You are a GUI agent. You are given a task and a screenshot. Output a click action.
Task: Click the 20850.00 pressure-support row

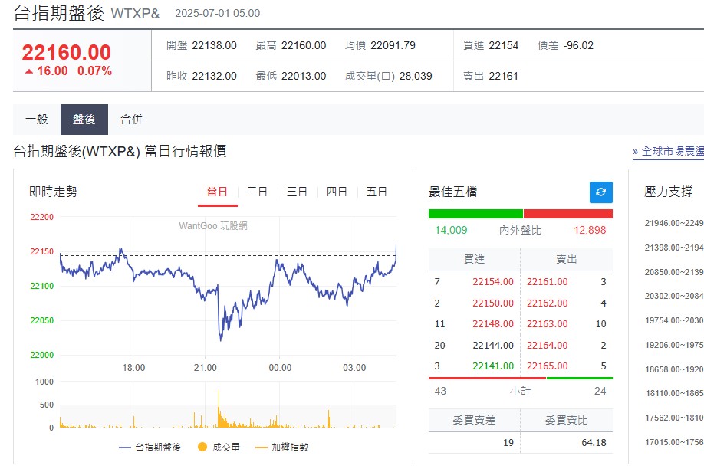pos(674,272)
